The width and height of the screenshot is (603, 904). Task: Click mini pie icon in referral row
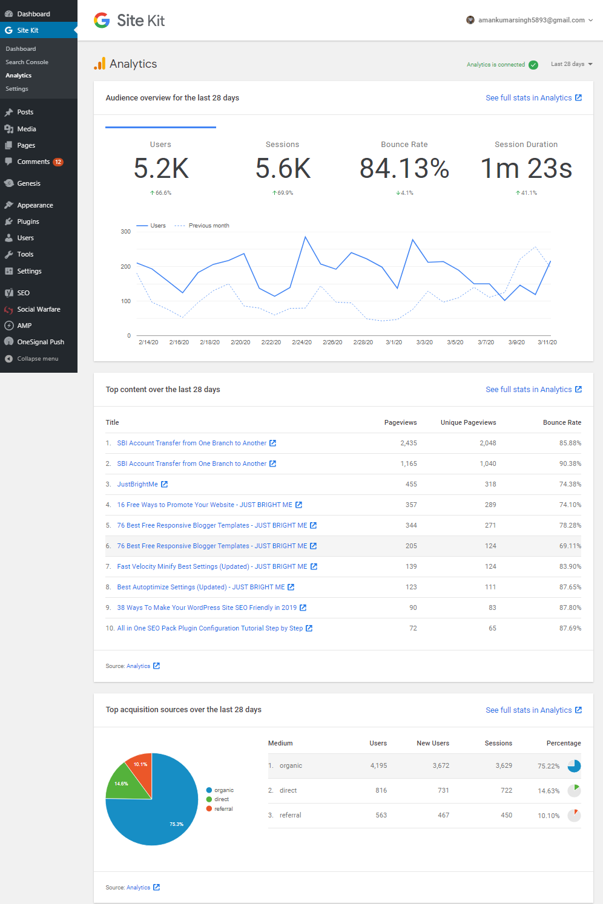pos(574,815)
